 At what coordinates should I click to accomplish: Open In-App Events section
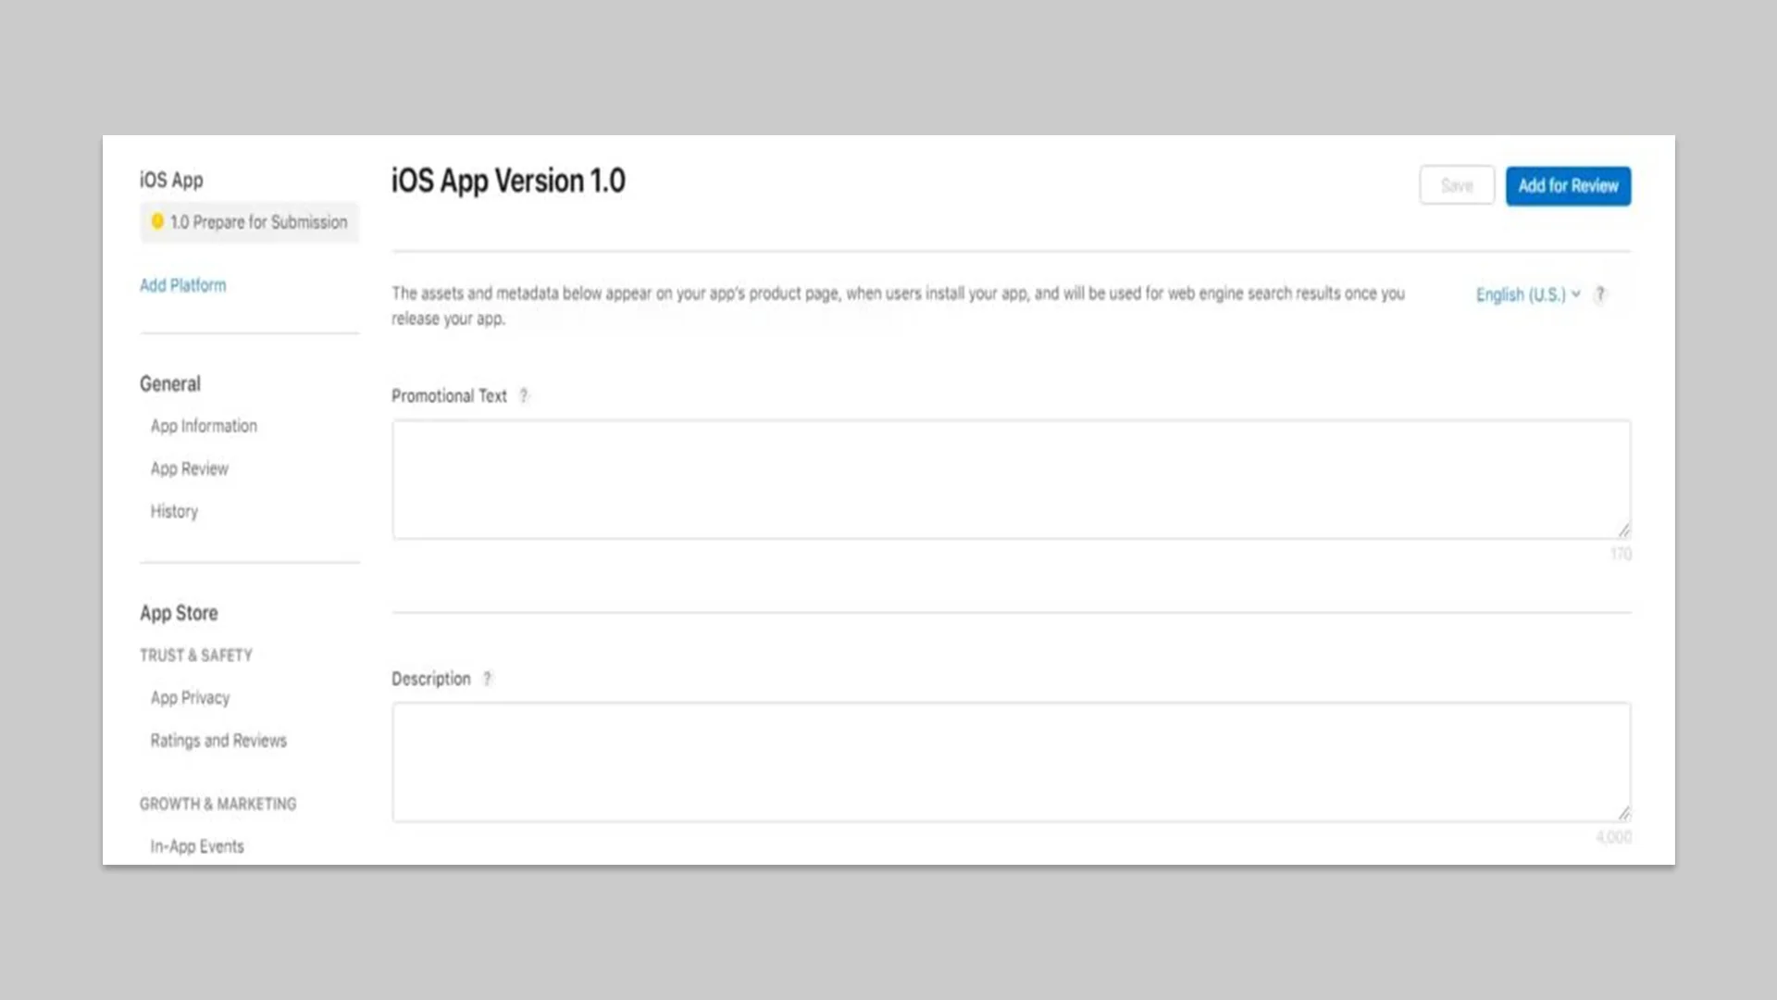(x=197, y=846)
